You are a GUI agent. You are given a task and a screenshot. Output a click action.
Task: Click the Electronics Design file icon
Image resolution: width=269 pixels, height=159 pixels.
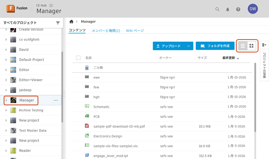pyautogui.click(x=87, y=136)
